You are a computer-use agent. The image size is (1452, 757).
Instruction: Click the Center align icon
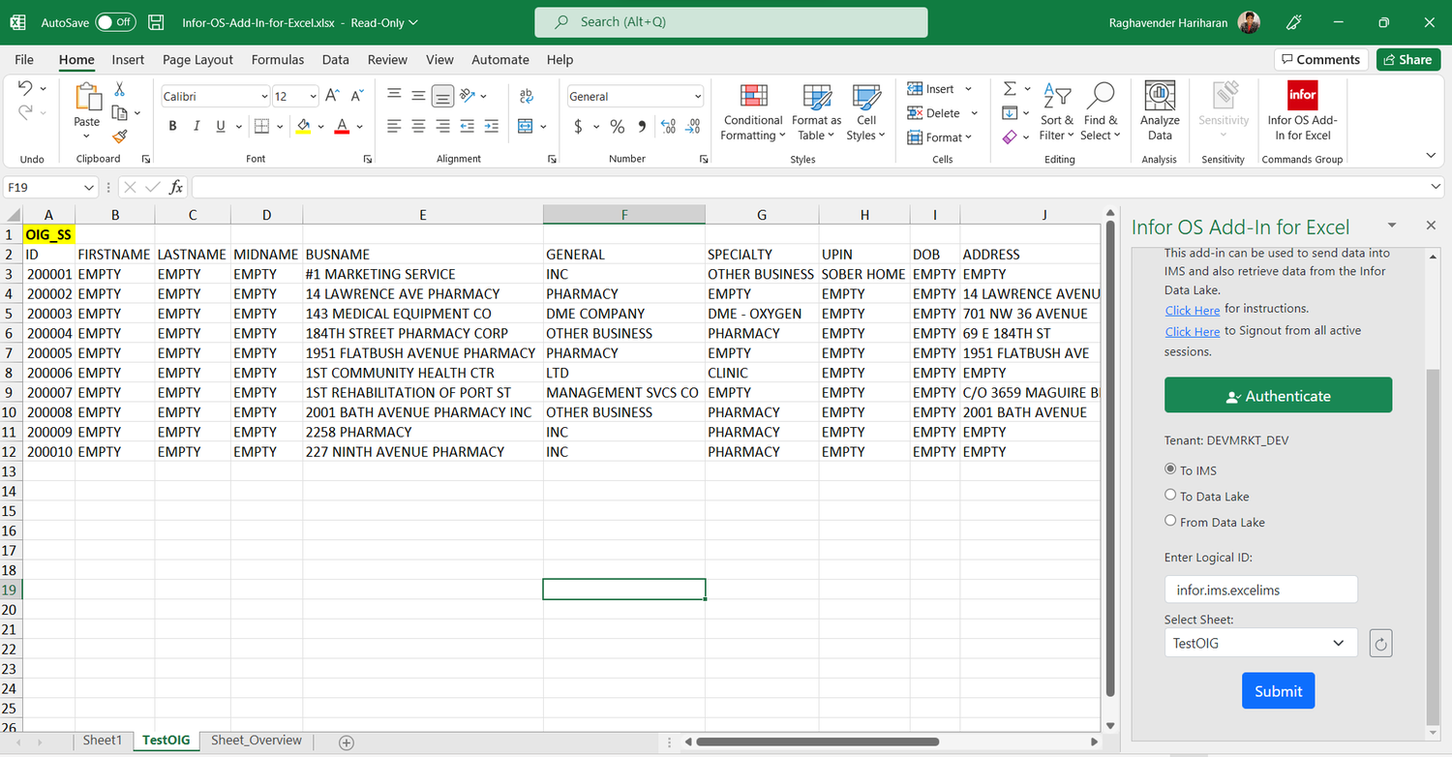(x=418, y=126)
